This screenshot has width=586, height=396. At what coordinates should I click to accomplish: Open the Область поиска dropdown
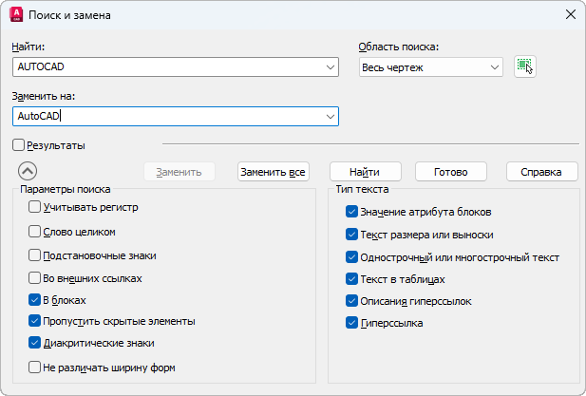click(x=494, y=67)
